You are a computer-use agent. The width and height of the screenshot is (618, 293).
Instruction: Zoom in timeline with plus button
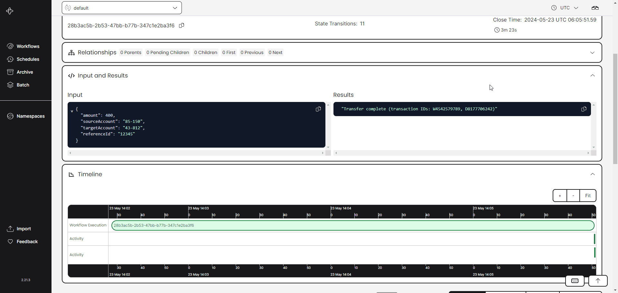pyautogui.click(x=560, y=196)
